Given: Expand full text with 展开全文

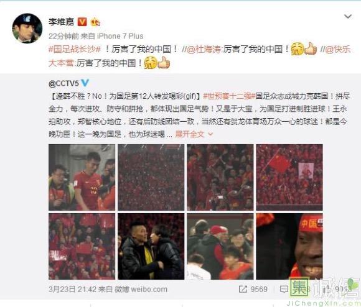Looking at the screenshot, I should pos(190,134).
